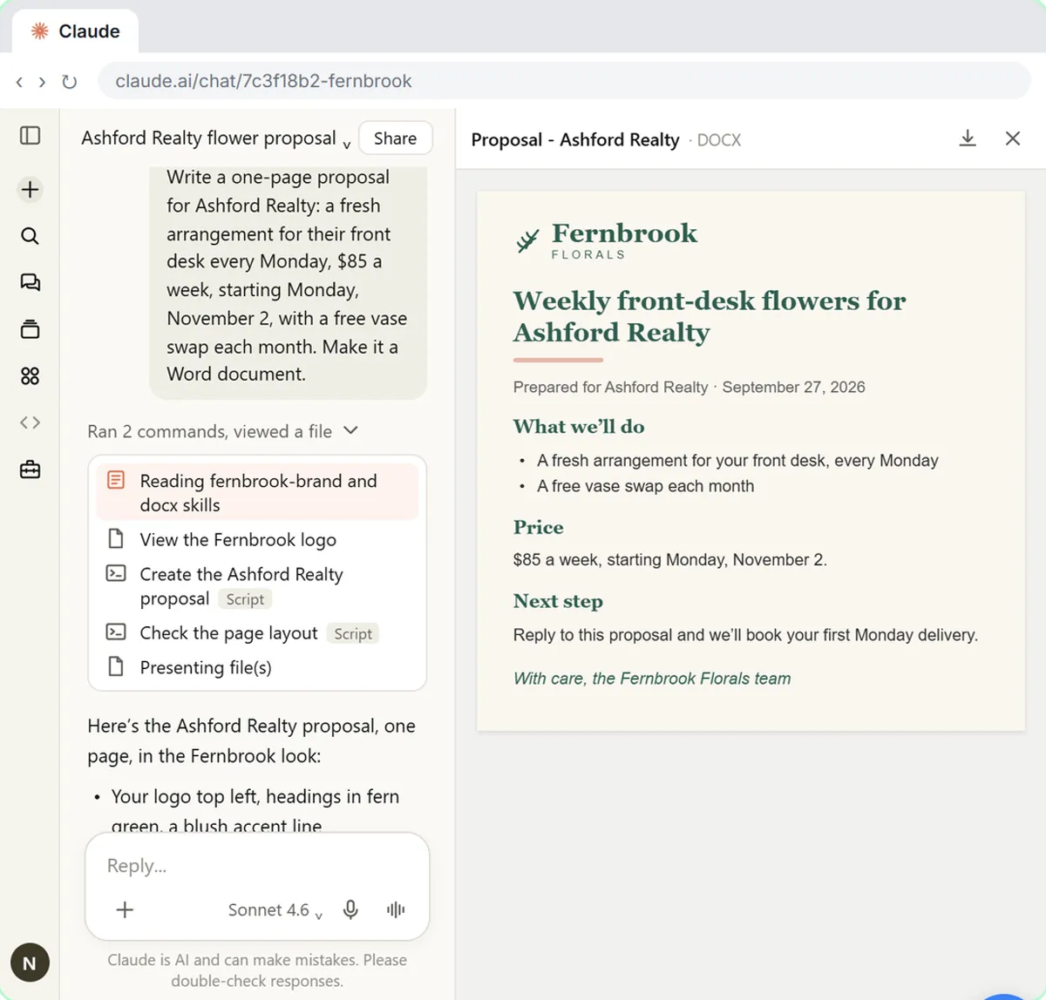Viewport: 1046px width, 1000px height.
Task: Start voice mode with waveform icon
Action: [396, 909]
